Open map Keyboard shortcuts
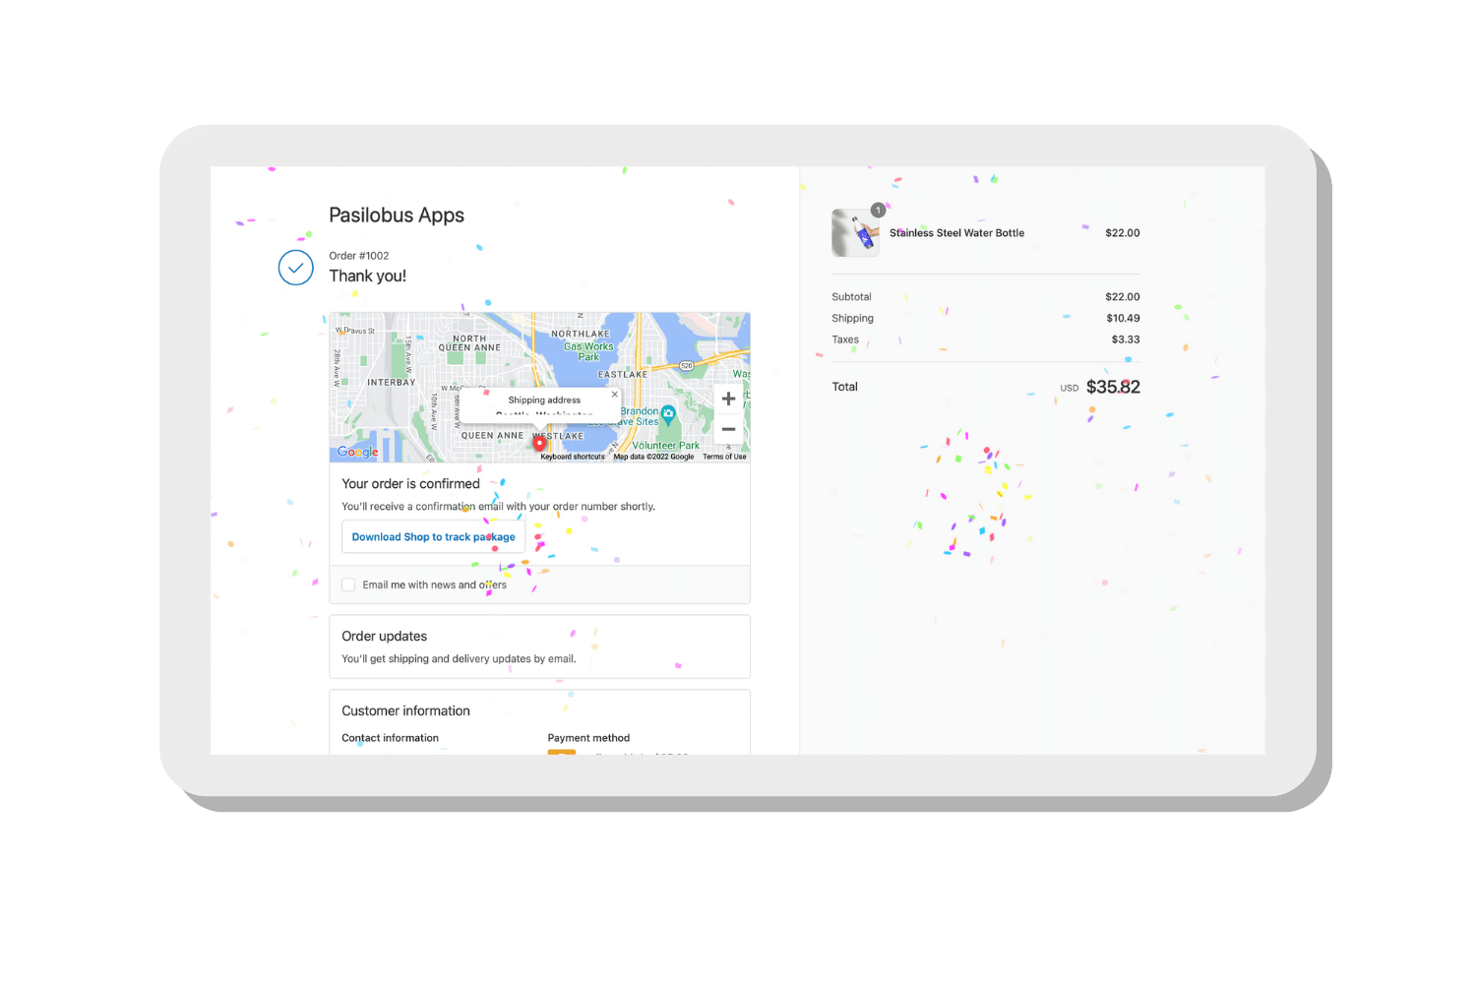 (x=573, y=457)
